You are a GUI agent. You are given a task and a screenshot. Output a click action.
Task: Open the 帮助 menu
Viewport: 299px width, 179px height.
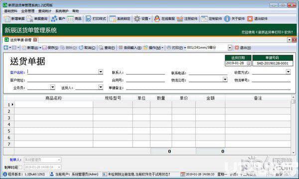(x=76, y=11)
